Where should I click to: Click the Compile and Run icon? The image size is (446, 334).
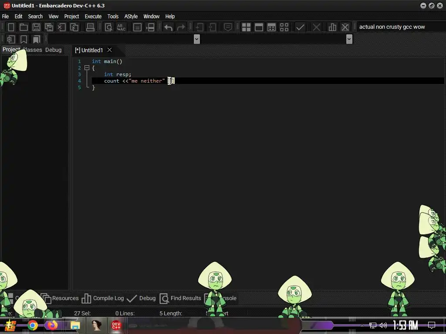272,27
